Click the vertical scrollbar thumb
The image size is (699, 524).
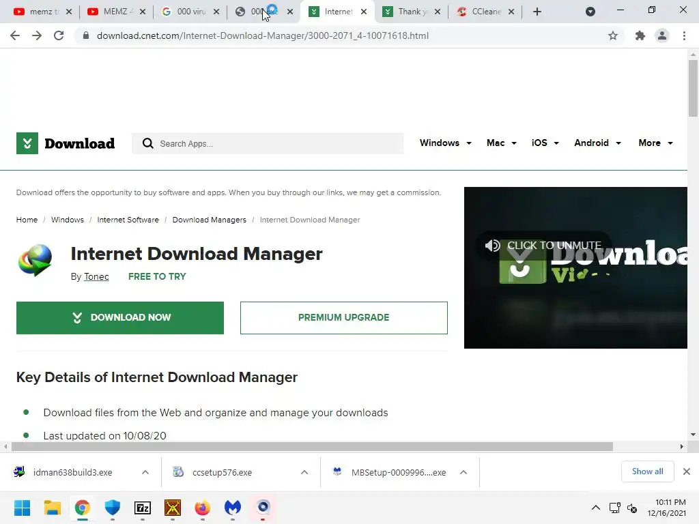click(693, 88)
